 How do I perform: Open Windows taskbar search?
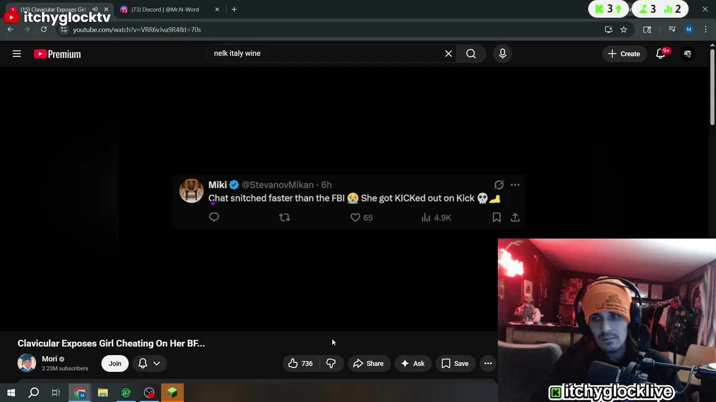(x=34, y=393)
